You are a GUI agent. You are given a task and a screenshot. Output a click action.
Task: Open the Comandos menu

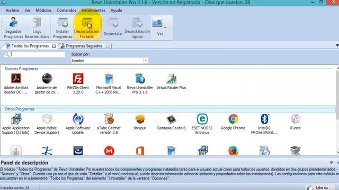tap(66, 11)
